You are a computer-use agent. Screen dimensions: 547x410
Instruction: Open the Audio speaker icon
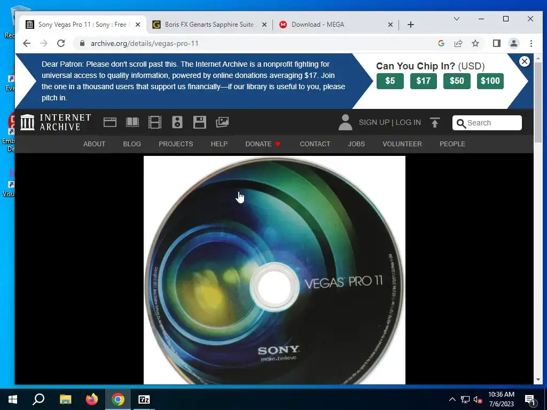(177, 122)
